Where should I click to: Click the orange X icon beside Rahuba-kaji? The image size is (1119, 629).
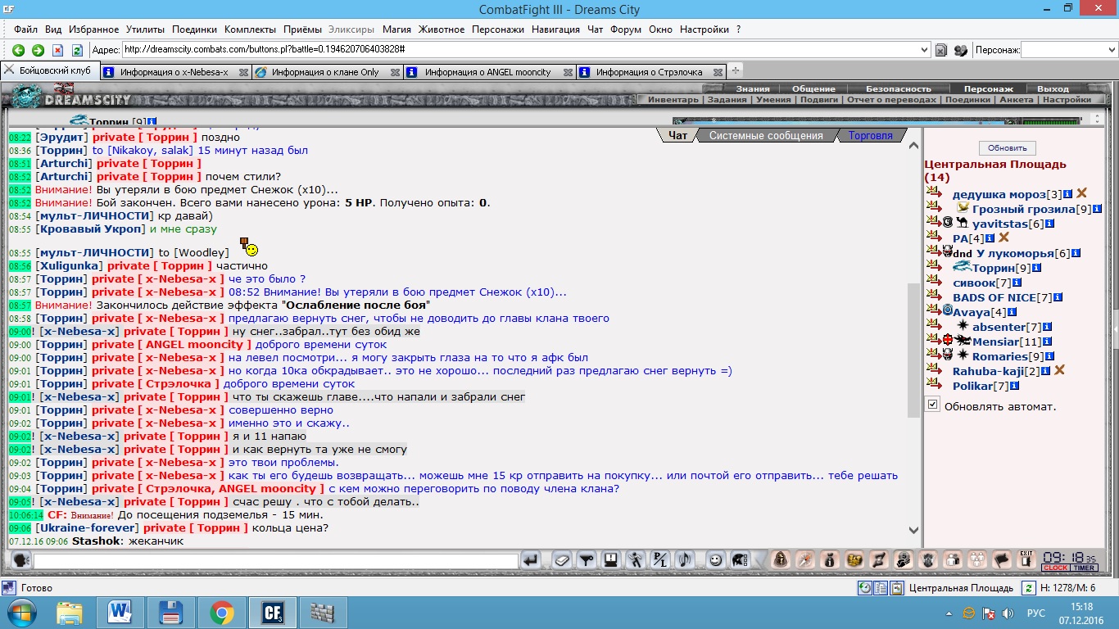click(x=1059, y=370)
